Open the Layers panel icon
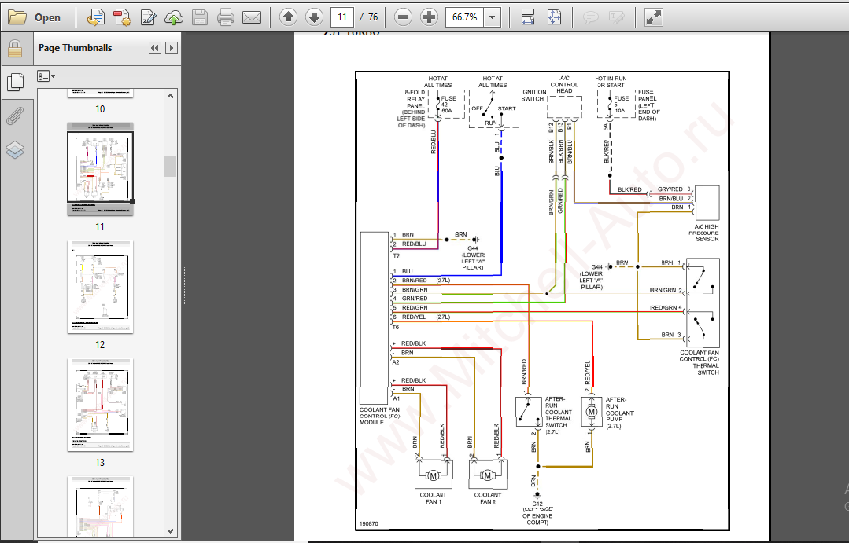This screenshot has height=543, width=849. [15, 149]
